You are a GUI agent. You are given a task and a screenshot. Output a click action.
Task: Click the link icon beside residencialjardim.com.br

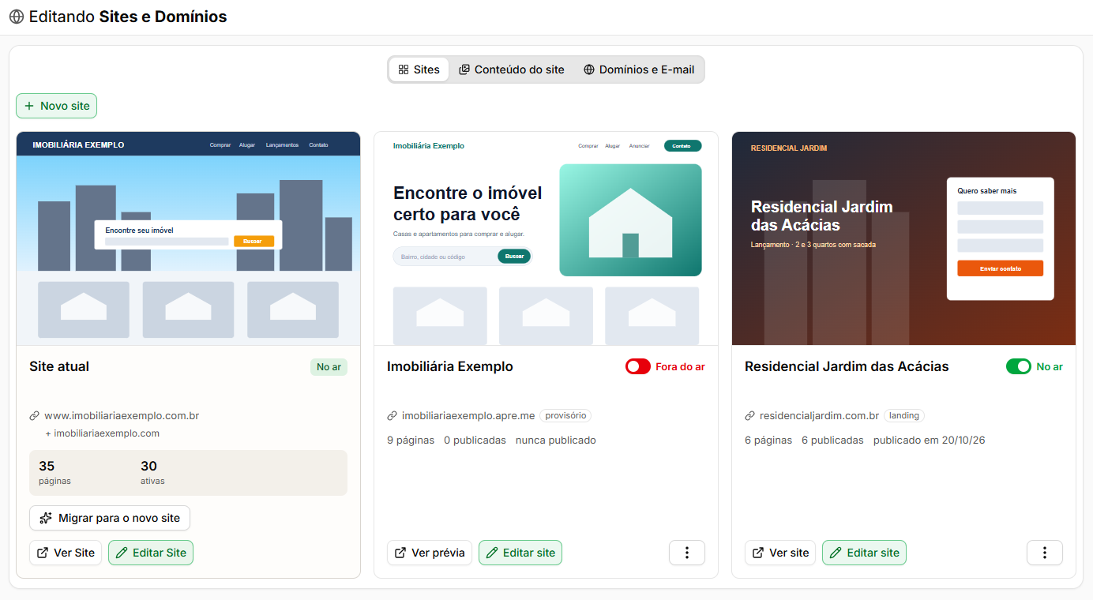750,416
